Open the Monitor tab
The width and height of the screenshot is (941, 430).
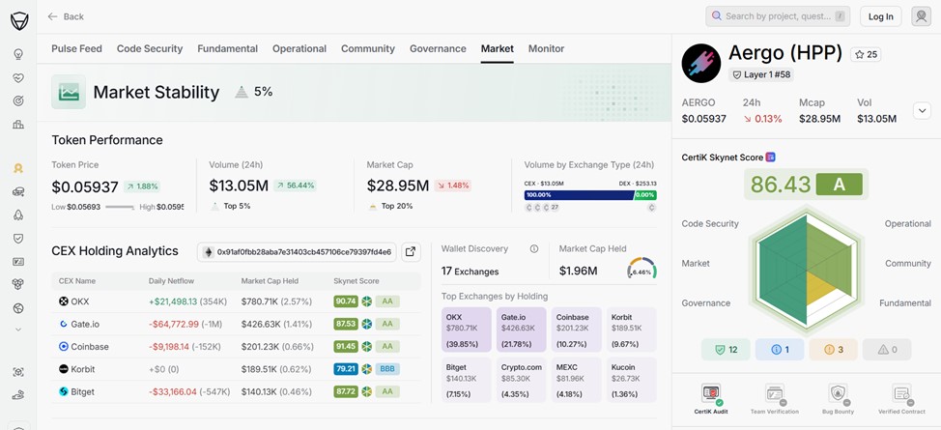pyautogui.click(x=546, y=48)
